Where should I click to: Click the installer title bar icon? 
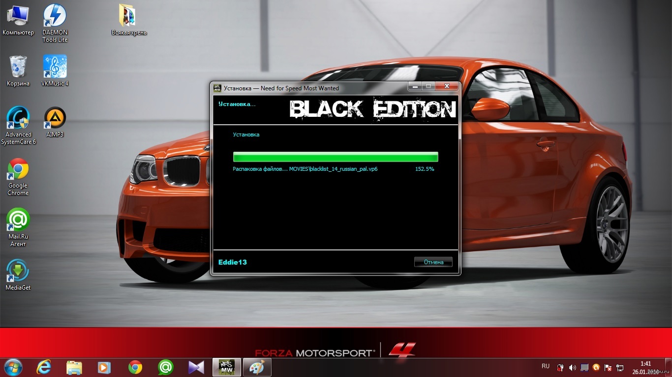pyautogui.click(x=217, y=88)
